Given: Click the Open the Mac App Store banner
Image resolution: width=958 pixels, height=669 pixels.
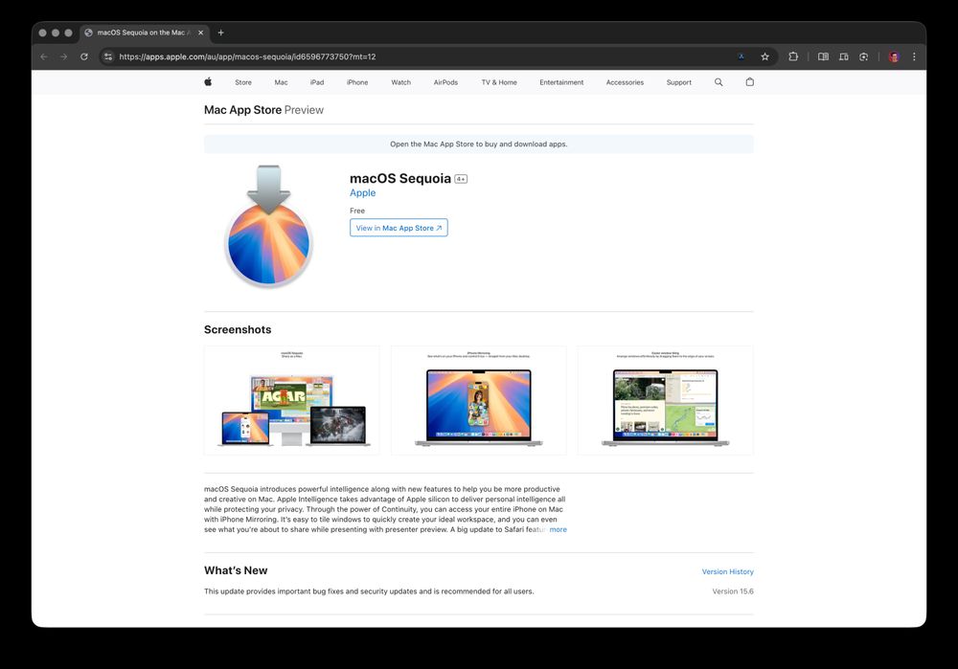Looking at the screenshot, I should (x=478, y=145).
